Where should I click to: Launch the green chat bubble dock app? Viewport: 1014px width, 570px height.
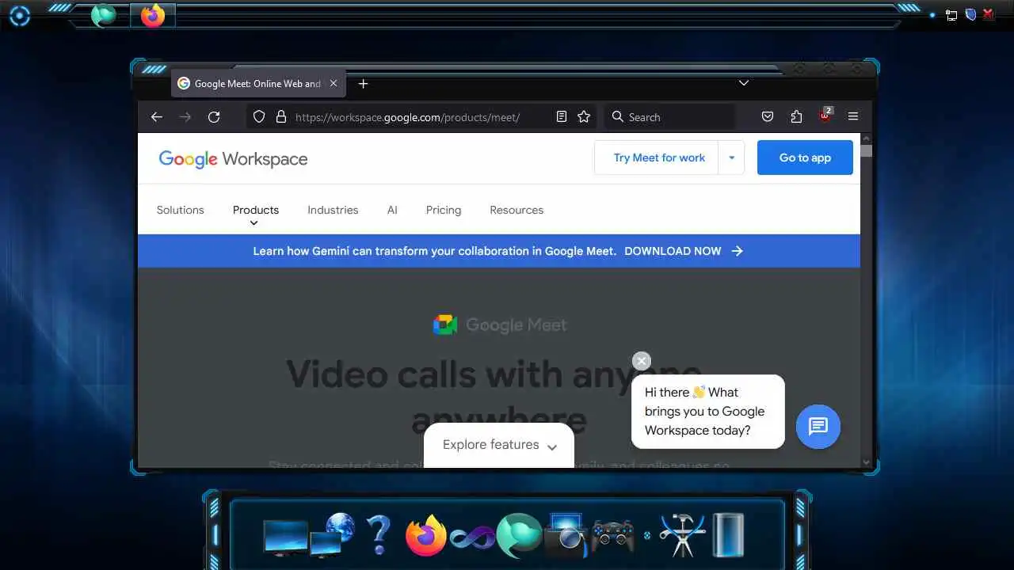tap(519, 535)
